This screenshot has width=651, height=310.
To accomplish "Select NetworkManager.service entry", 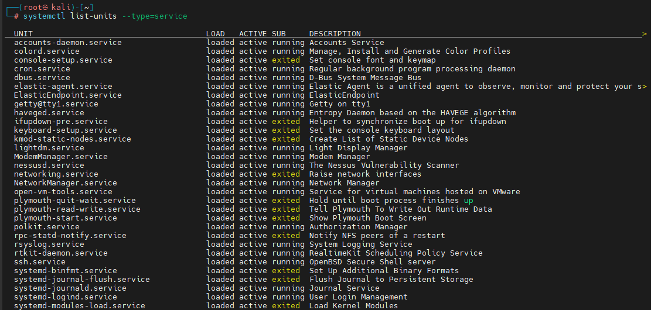I will 66,182.
